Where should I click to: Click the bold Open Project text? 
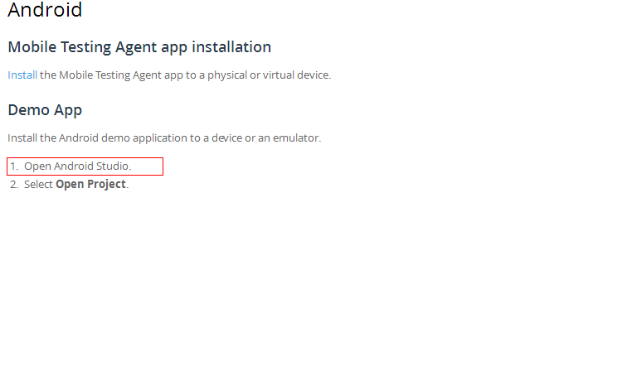pos(90,184)
